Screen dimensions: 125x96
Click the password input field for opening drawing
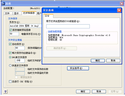click(68, 26)
